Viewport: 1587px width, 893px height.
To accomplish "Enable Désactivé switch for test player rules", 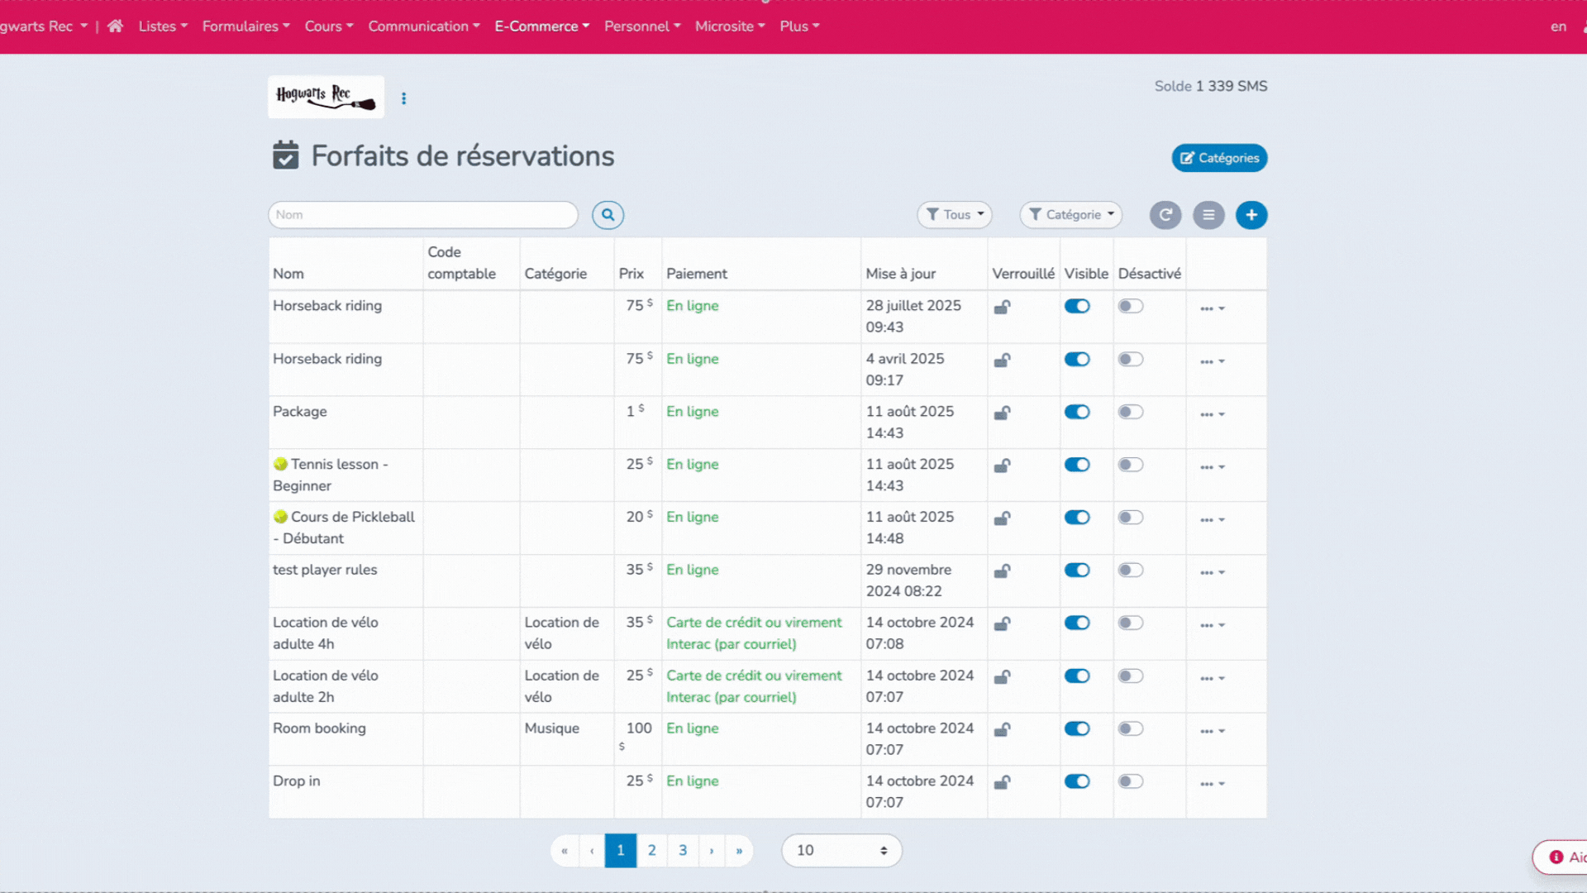I will click(1130, 570).
